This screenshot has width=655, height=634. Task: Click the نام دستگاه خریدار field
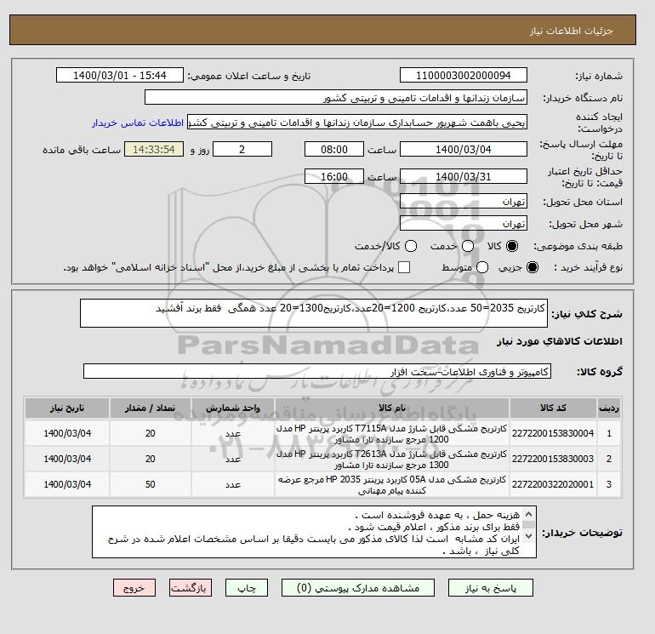point(336,97)
